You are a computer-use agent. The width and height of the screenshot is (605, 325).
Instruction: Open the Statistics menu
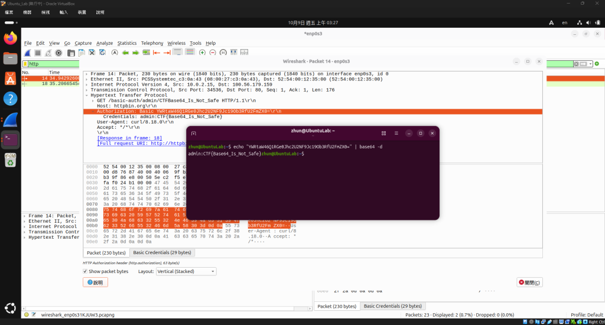[x=127, y=43]
